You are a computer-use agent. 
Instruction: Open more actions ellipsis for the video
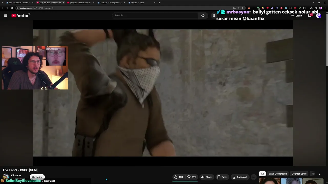tap(253, 177)
